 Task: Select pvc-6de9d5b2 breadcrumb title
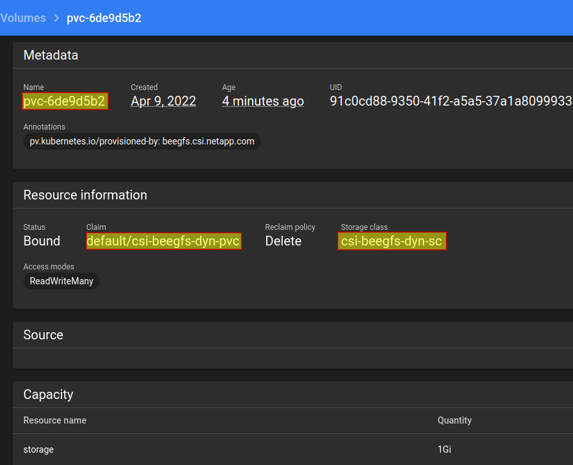click(x=104, y=18)
